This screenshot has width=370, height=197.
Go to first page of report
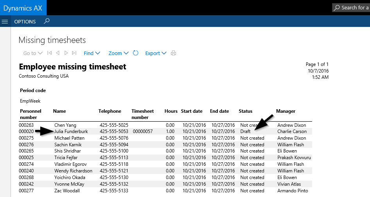[49, 53]
